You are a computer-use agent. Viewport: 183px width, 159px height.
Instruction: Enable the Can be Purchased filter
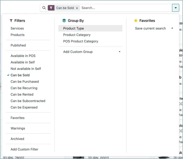[25, 82]
